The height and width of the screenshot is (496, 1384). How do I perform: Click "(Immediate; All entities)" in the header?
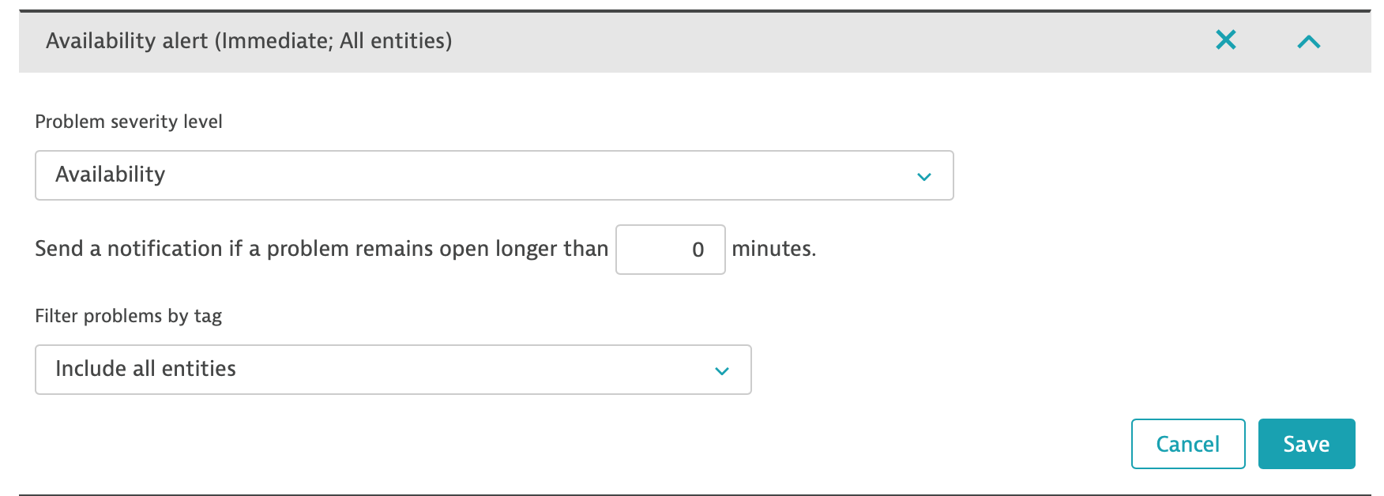pyautogui.click(x=333, y=41)
